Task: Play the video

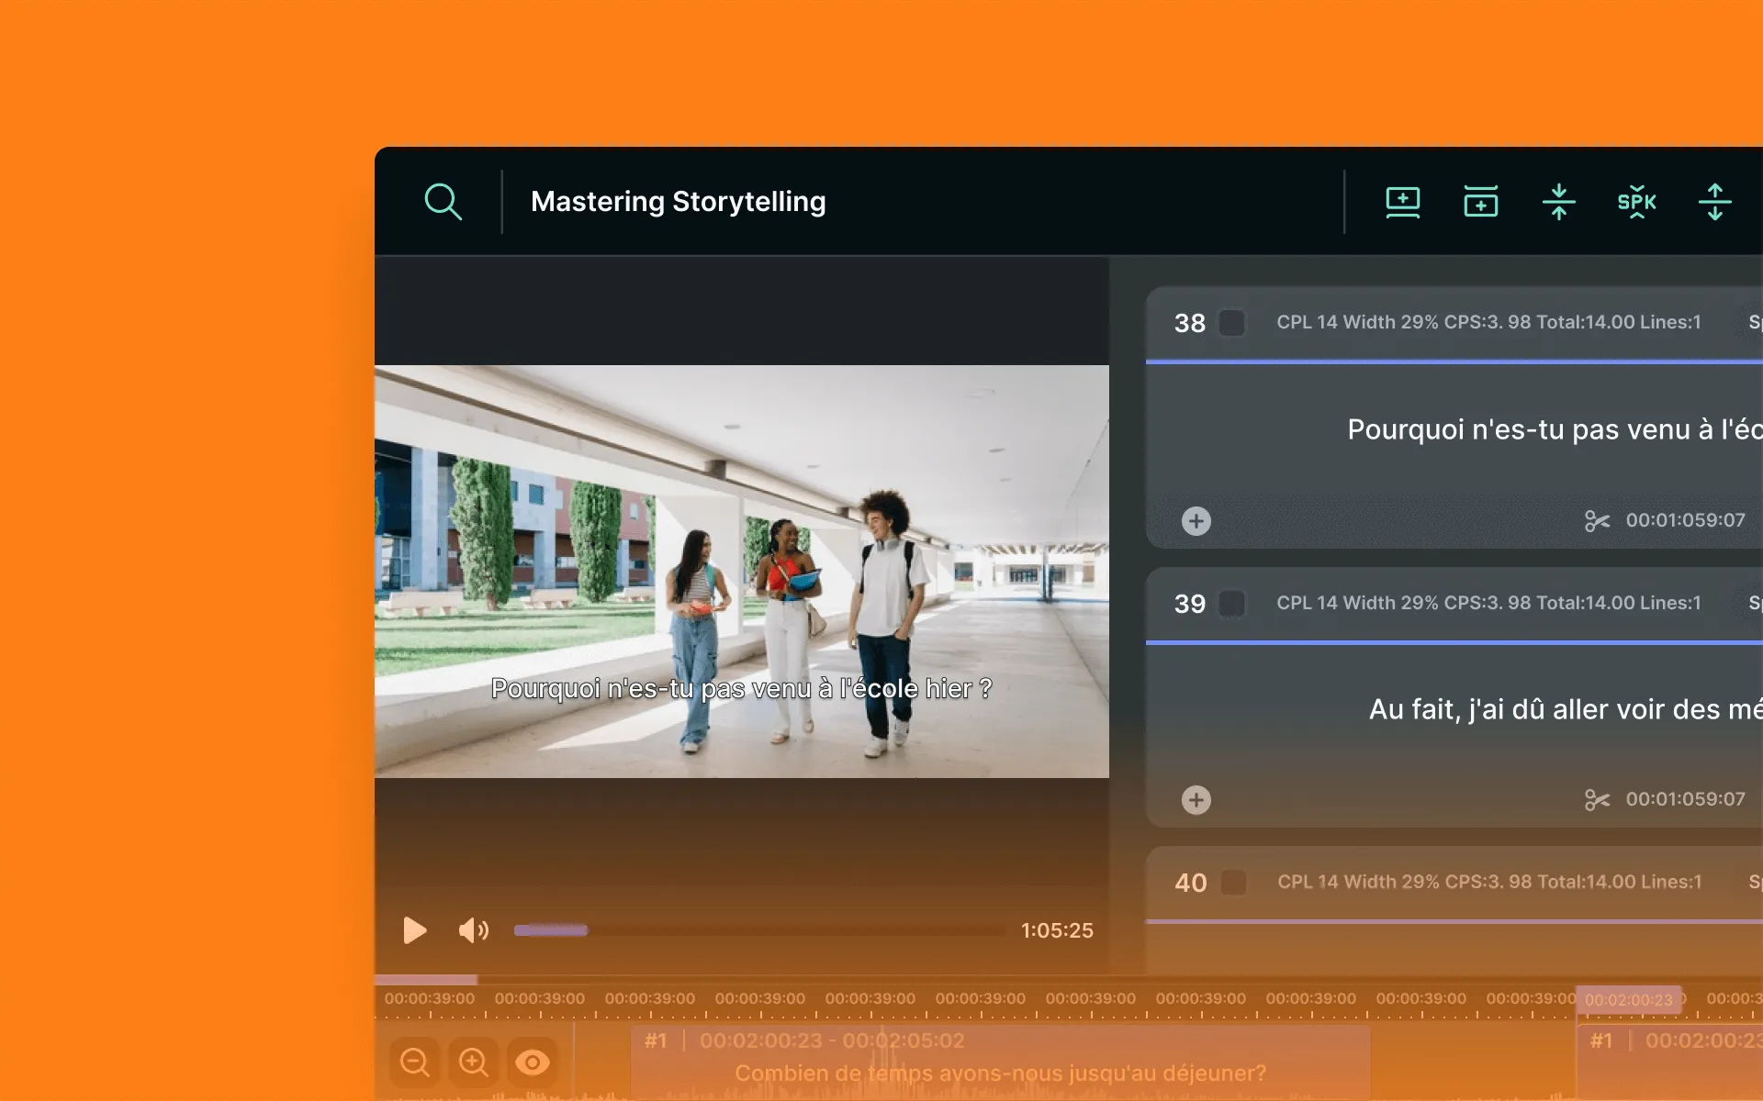Action: click(415, 930)
